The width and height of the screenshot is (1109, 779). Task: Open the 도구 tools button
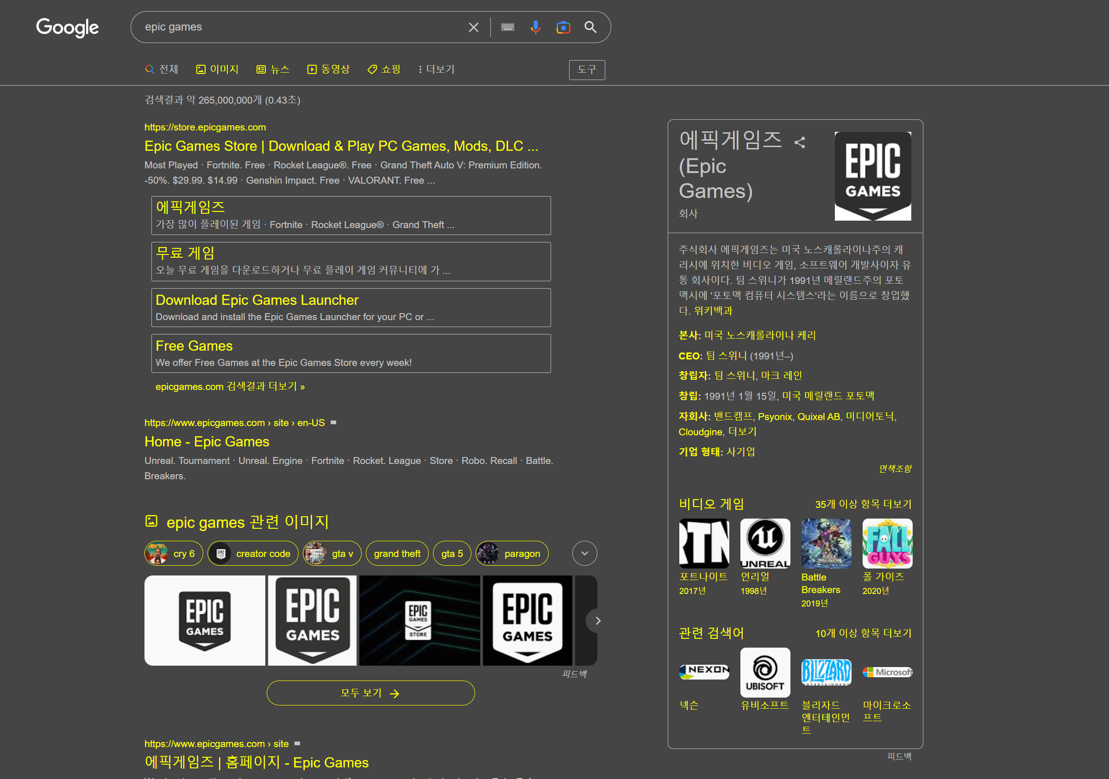pos(586,70)
